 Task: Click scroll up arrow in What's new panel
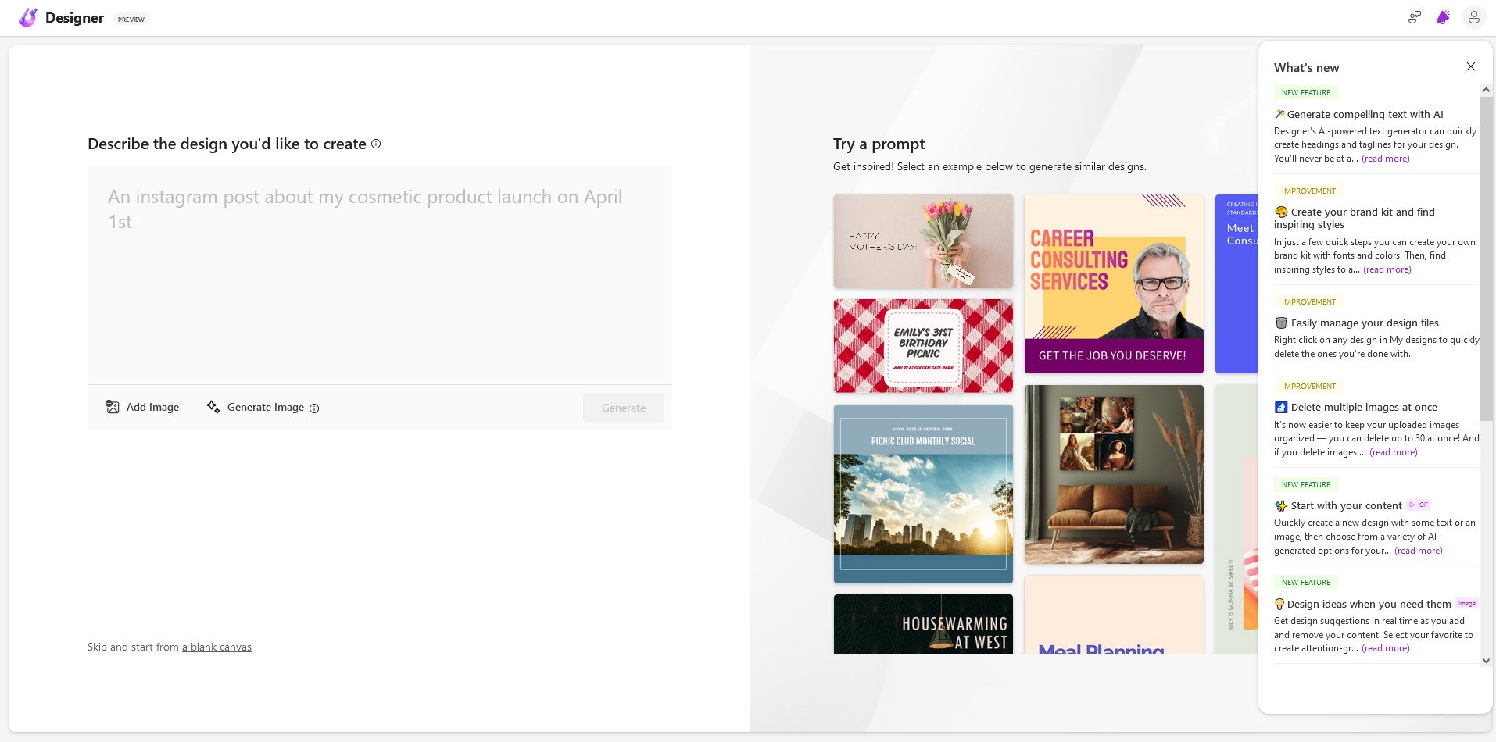pyautogui.click(x=1486, y=91)
